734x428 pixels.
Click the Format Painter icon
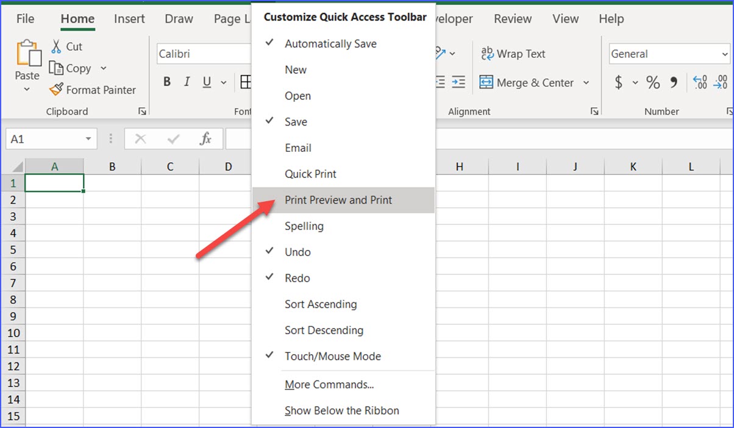tap(57, 90)
